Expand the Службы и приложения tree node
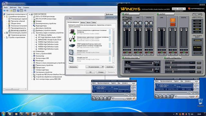Viewport: 206px width, 116px height. click(x=5, y=37)
